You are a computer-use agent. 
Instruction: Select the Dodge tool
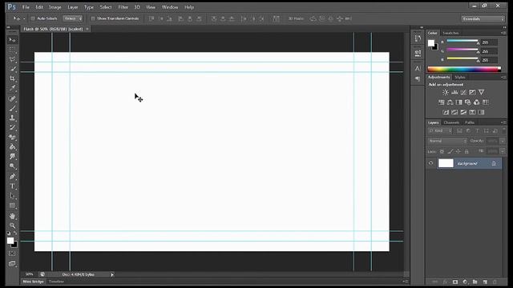coord(12,166)
